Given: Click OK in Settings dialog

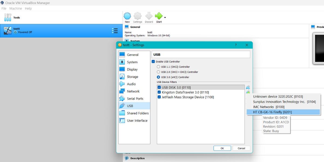Looking at the screenshot, I should tap(222, 148).
